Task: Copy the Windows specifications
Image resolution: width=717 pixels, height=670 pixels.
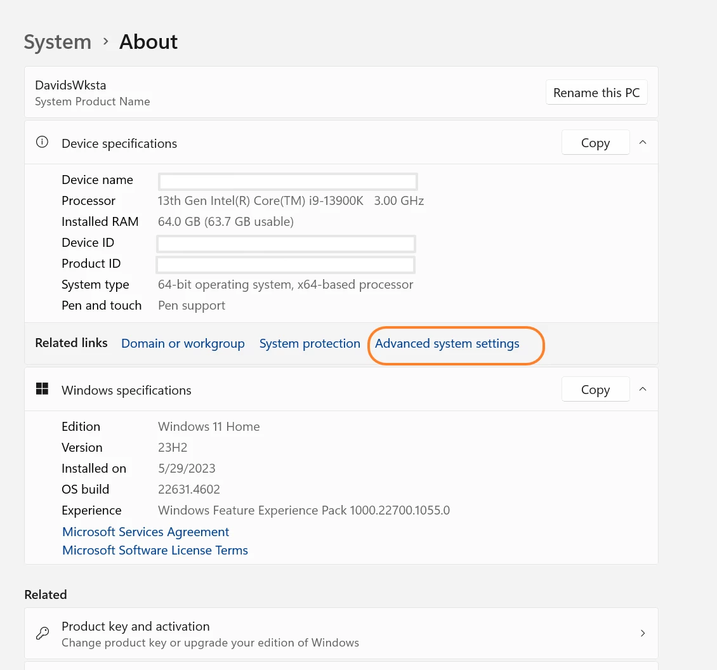Action: pyautogui.click(x=595, y=390)
